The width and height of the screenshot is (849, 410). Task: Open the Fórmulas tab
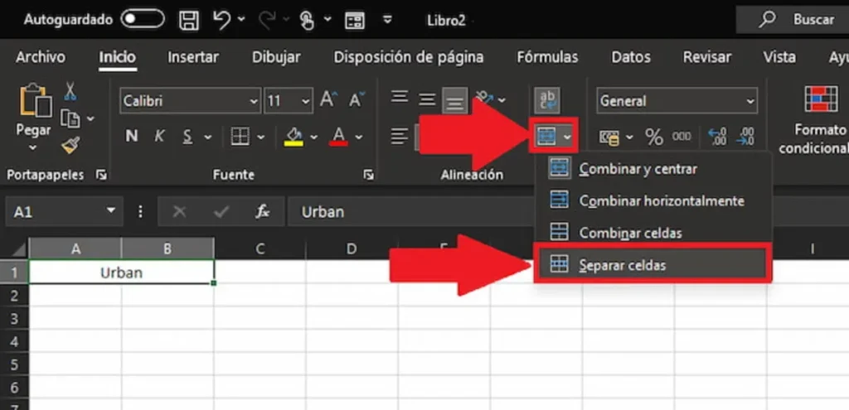(x=547, y=57)
